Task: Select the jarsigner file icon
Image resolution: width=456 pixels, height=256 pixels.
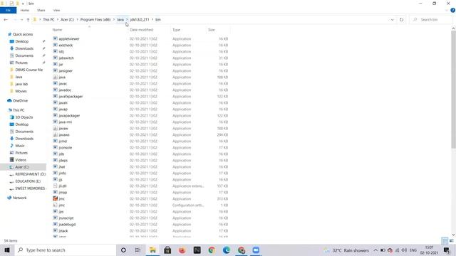Action: pyautogui.click(x=56, y=70)
